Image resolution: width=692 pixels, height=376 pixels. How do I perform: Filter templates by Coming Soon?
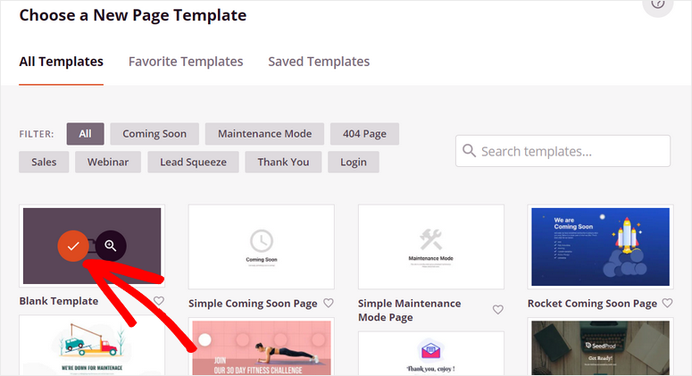154,134
